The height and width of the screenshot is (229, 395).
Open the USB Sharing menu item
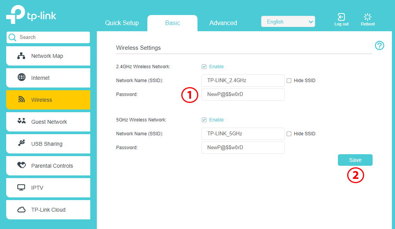48,144
